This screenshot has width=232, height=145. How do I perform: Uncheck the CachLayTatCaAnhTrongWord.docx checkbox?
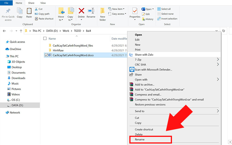[46, 55]
